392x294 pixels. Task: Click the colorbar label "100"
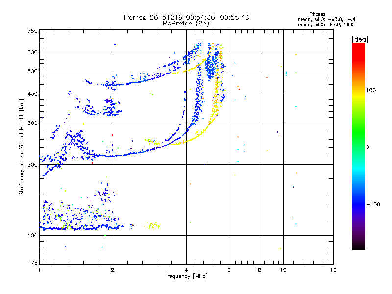tap(371, 90)
